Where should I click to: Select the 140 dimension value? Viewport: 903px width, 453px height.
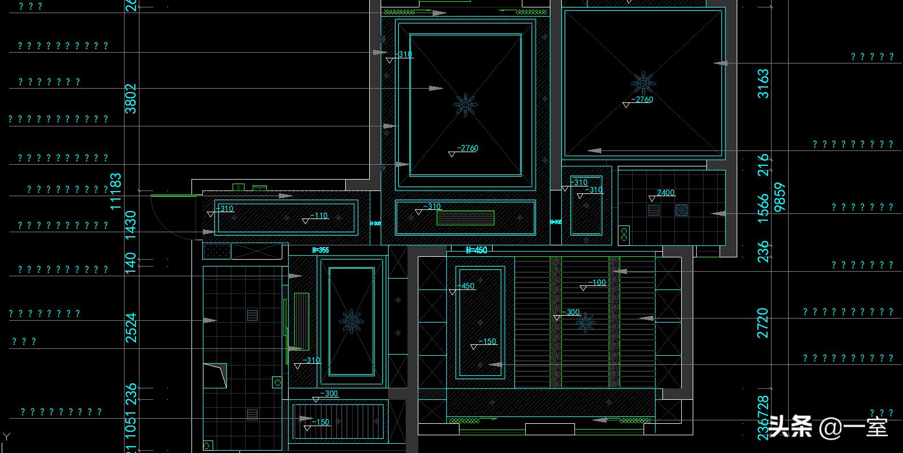[131, 263]
